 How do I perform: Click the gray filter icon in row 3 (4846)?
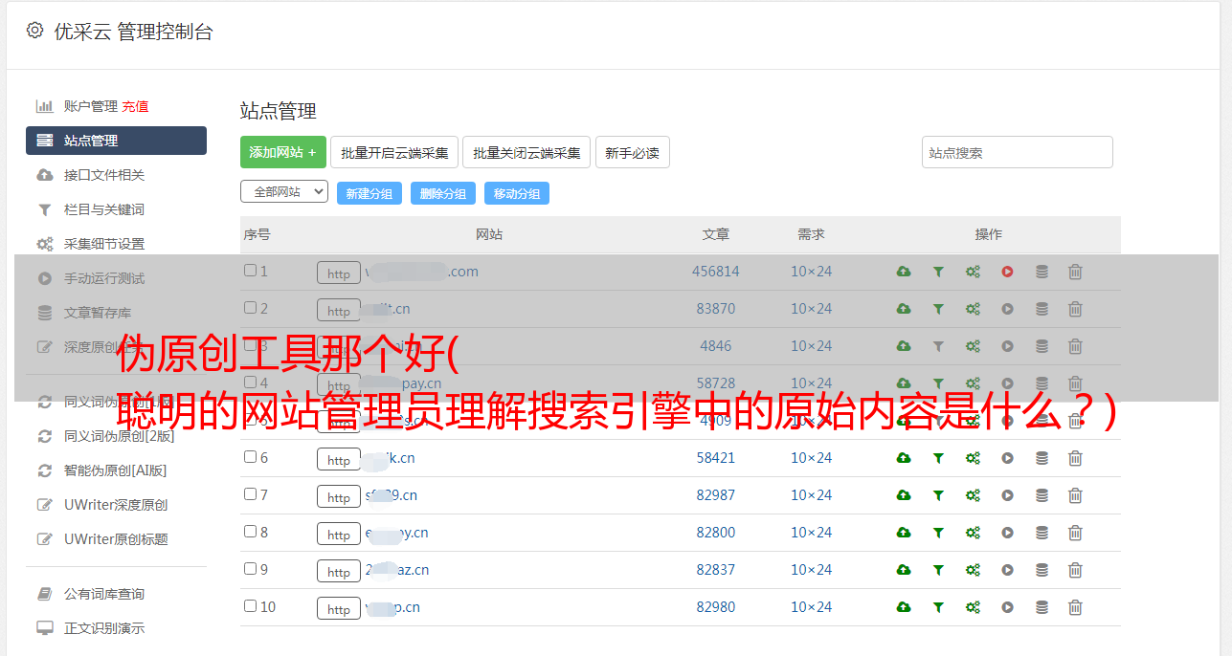point(938,346)
